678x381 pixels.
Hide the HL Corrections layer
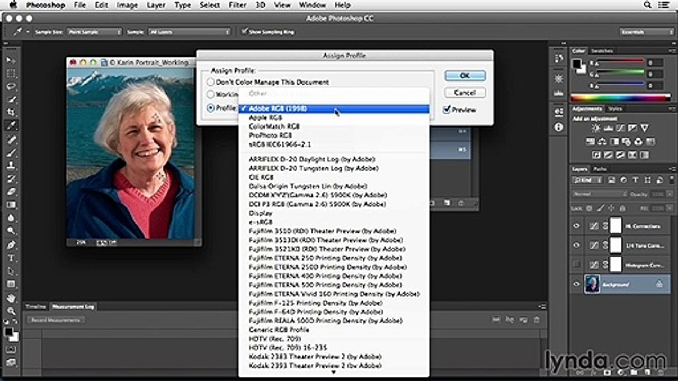[x=577, y=226]
